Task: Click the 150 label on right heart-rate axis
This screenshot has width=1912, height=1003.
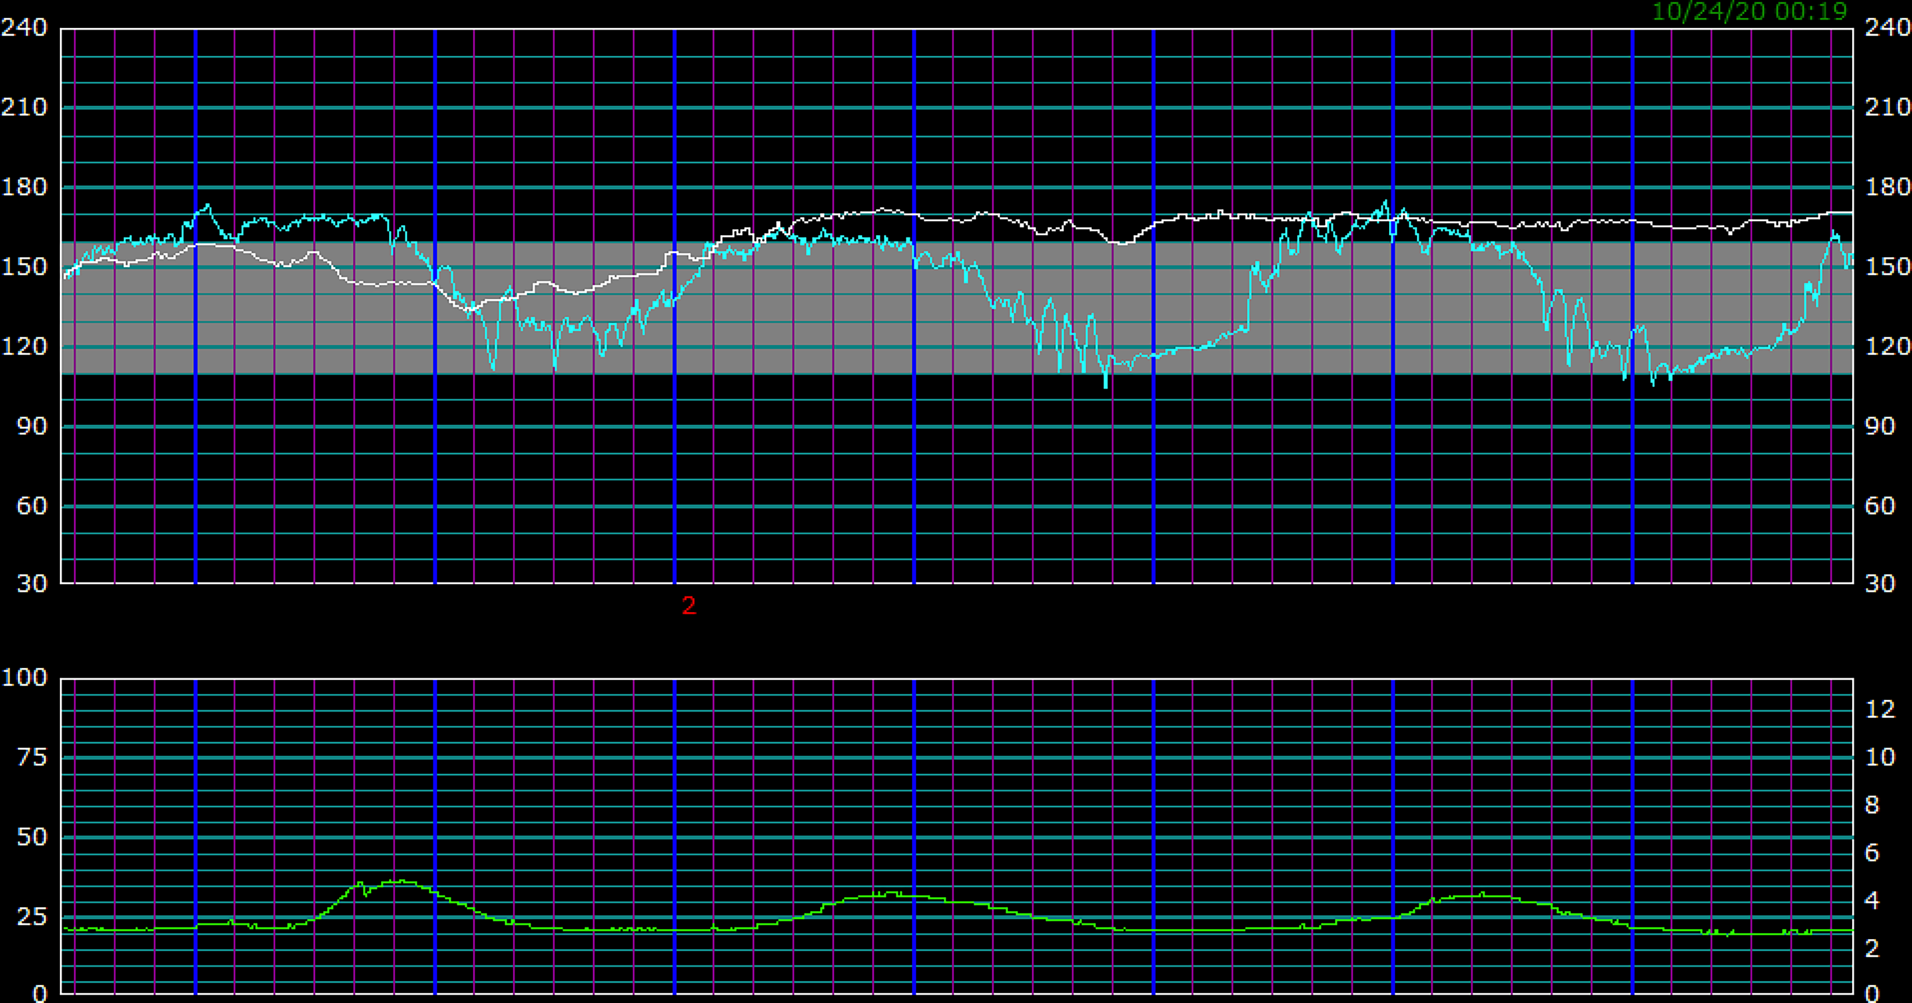Action: tap(1888, 267)
